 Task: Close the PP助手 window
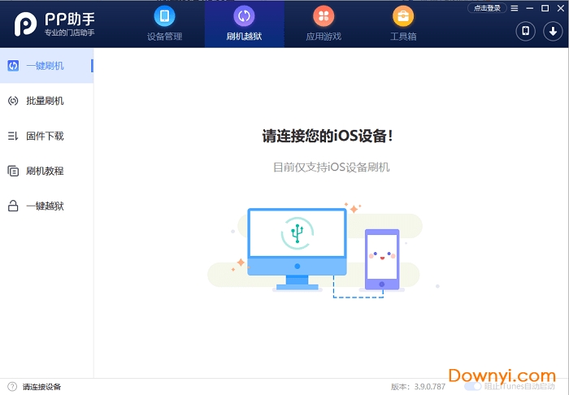click(561, 8)
